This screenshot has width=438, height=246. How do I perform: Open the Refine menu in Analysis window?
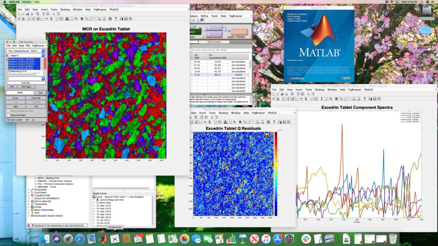(x=204, y=16)
